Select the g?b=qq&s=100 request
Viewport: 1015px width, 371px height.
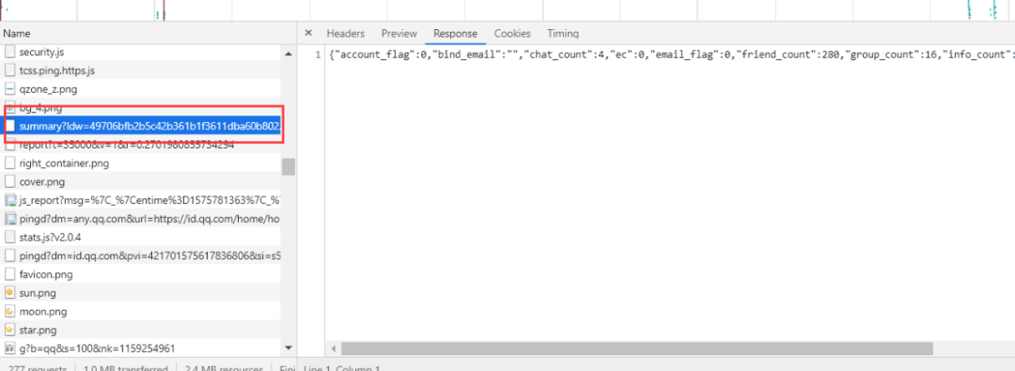[141, 348]
